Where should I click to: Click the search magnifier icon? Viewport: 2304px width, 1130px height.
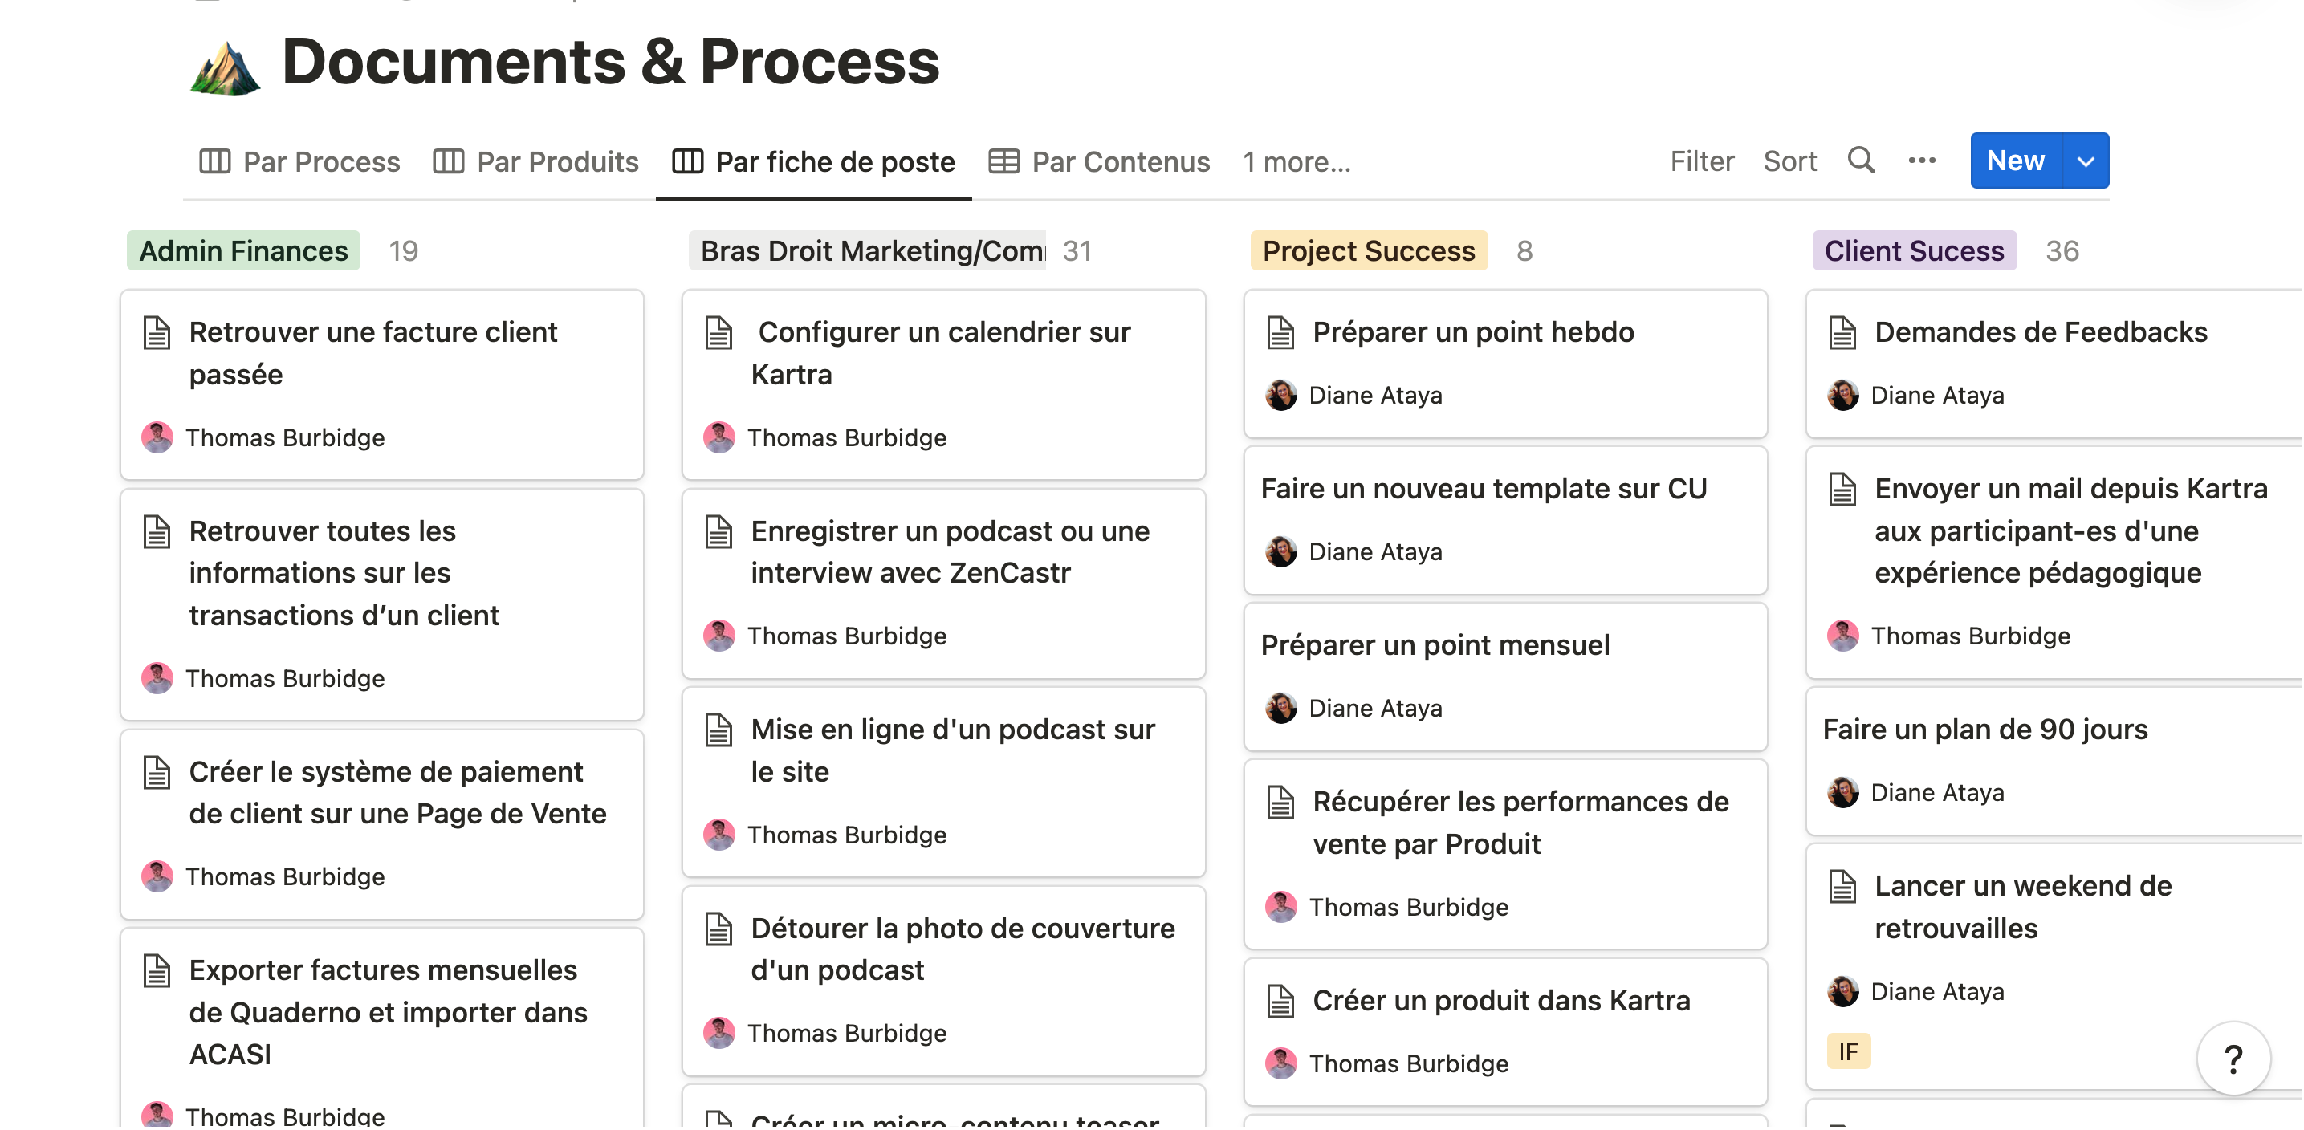click(x=1860, y=161)
